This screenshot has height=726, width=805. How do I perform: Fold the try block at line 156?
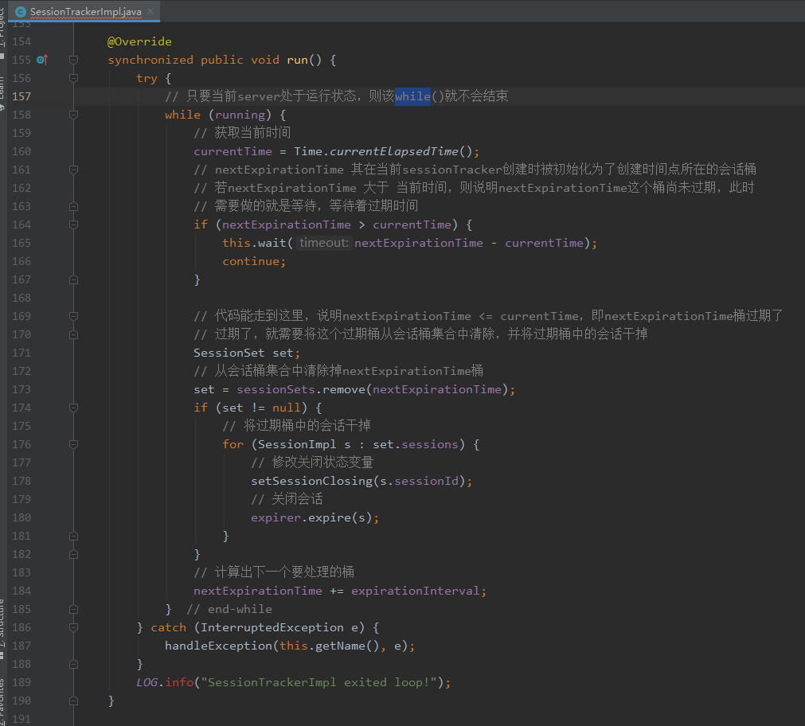click(x=73, y=78)
